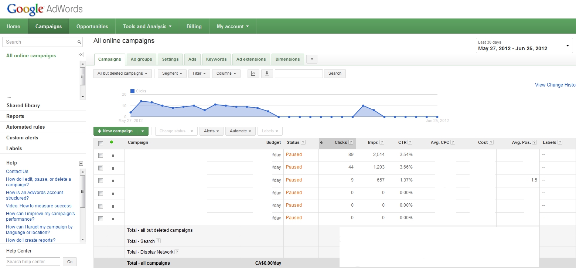Switch to the Settings tab
This screenshot has width=576, height=268.
(170, 60)
